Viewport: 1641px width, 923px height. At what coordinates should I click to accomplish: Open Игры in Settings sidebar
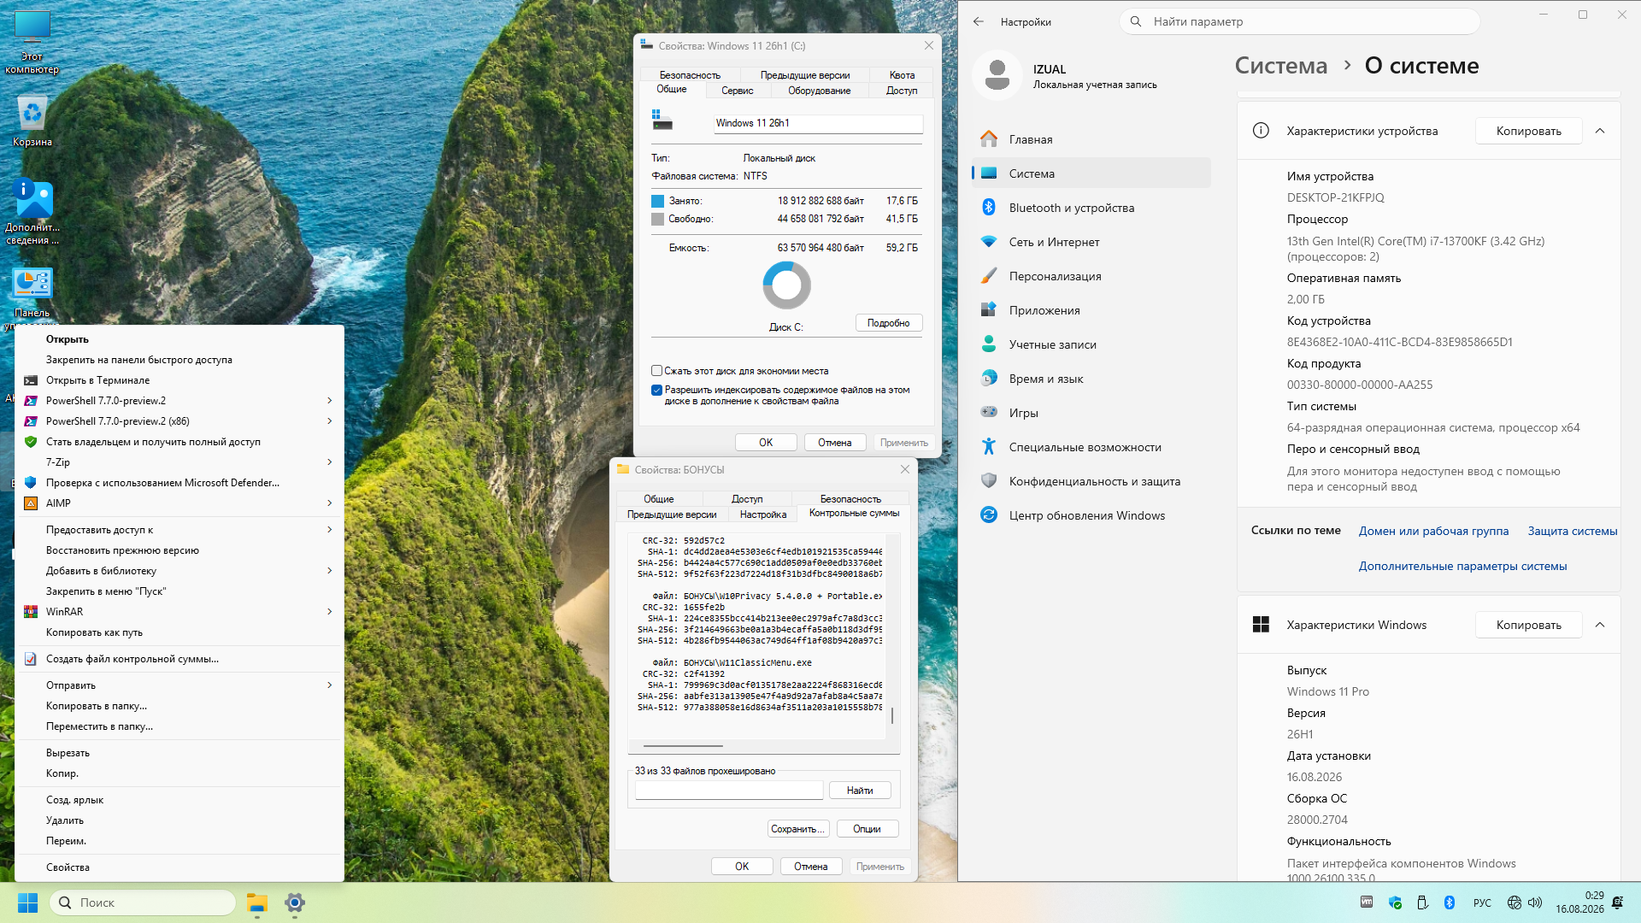1091,413
